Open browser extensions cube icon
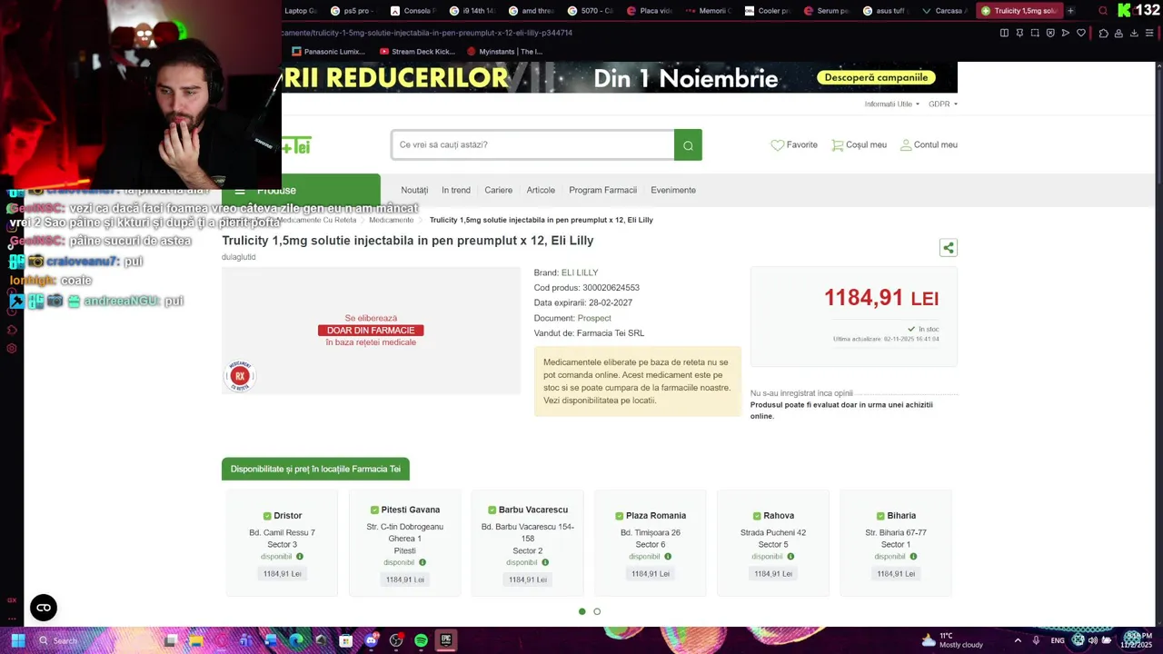 1103,33
